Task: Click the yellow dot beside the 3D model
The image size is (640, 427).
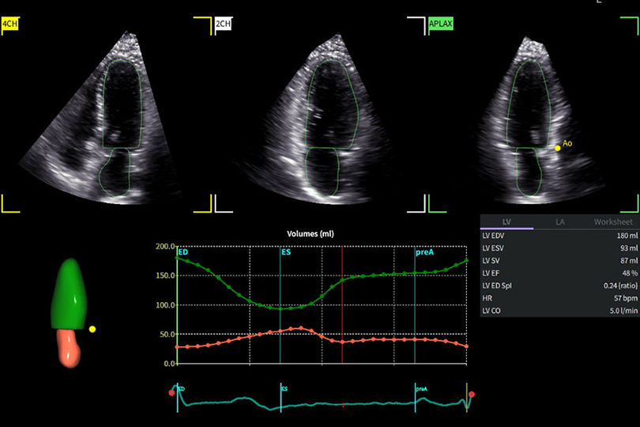Action: pyautogui.click(x=92, y=329)
